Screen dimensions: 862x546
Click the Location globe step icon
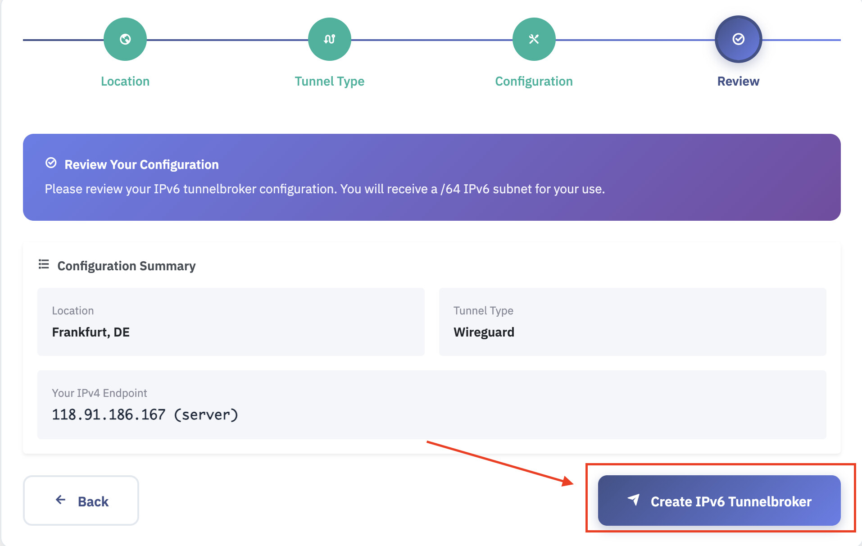[125, 39]
